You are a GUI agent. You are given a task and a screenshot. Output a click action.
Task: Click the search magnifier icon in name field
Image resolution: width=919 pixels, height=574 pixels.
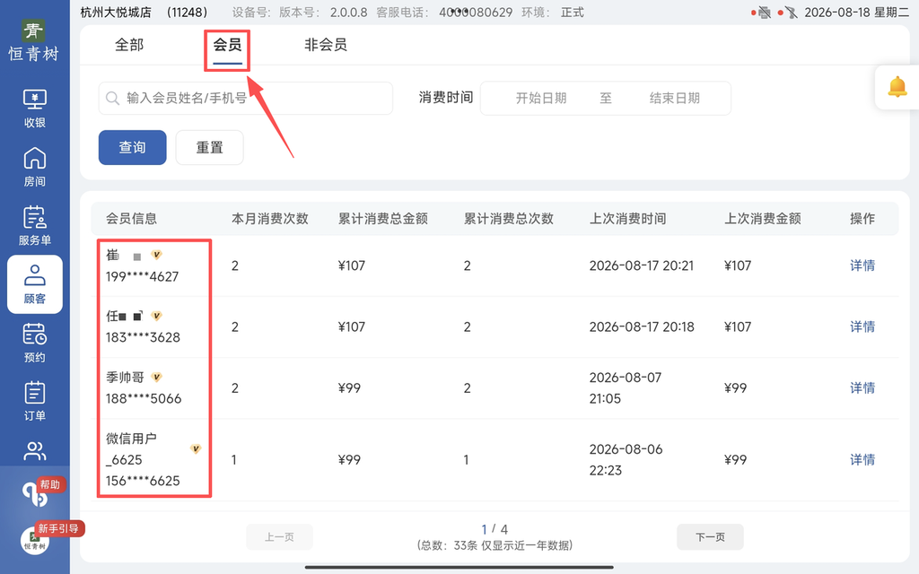click(x=112, y=98)
